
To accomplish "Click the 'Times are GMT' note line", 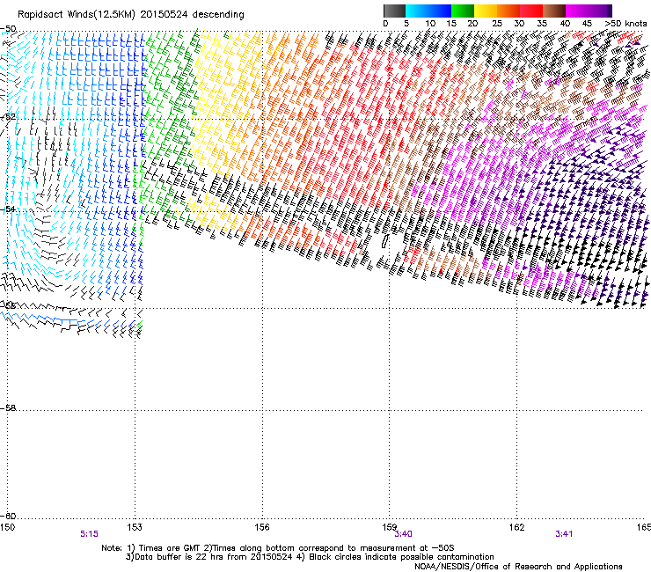I will click(x=278, y=548).
